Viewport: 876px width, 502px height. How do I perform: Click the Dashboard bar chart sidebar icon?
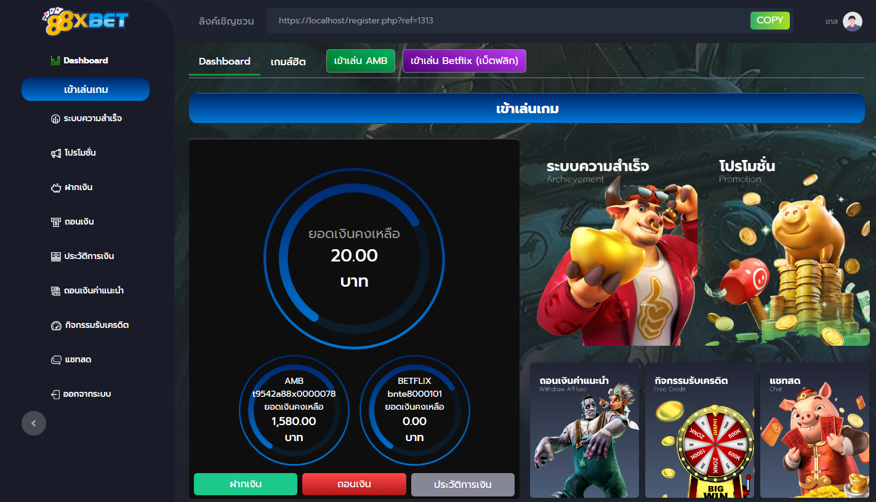[x=55, y=60]
